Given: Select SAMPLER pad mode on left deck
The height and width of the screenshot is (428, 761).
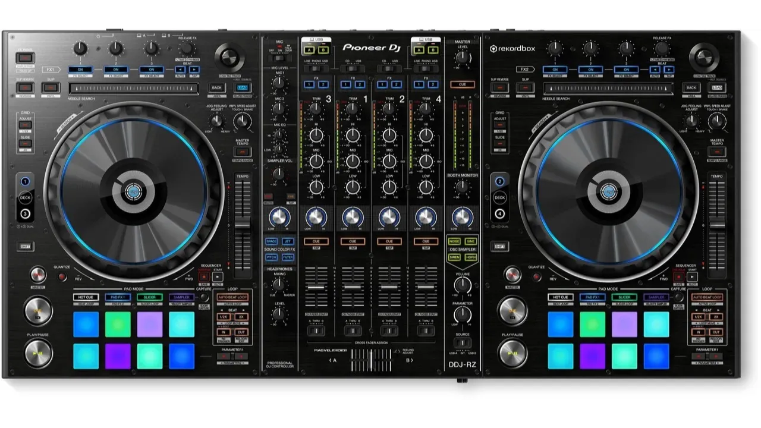Looking at the screenshot, I should click(x=181, y=297).
